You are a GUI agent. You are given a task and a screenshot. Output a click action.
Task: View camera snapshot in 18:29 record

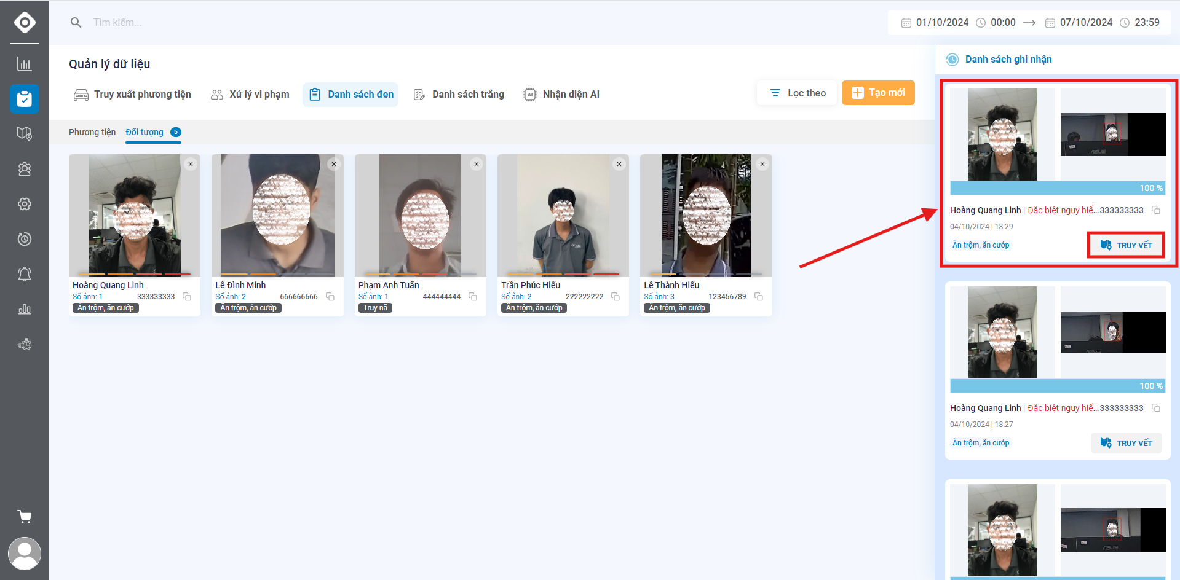pyautogui.click(x=1113, y=135)
